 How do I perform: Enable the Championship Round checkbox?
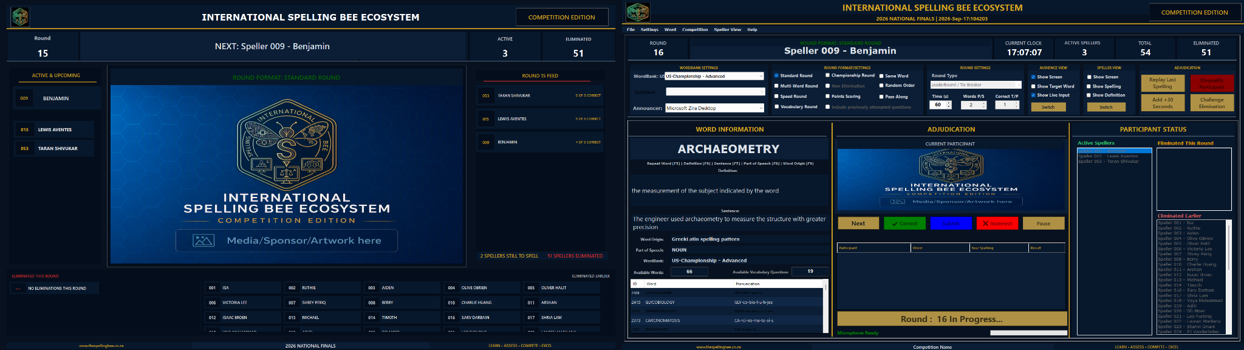[x=827, y=75]
